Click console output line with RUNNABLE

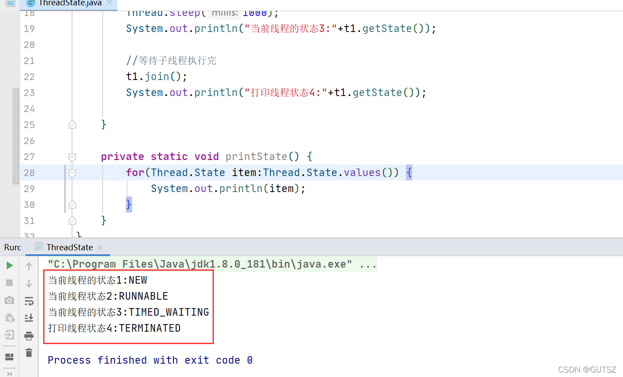(x=108, y=296)
